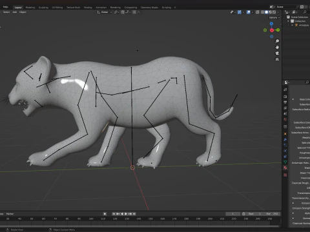This screenshot has width=310, height=232.
Task: Open the Material properties tab
Action: (285, 168)
